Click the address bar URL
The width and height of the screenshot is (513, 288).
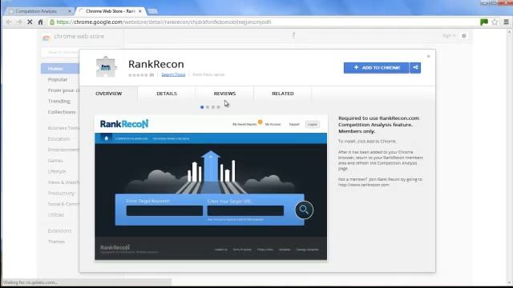[x=164, y=22]
